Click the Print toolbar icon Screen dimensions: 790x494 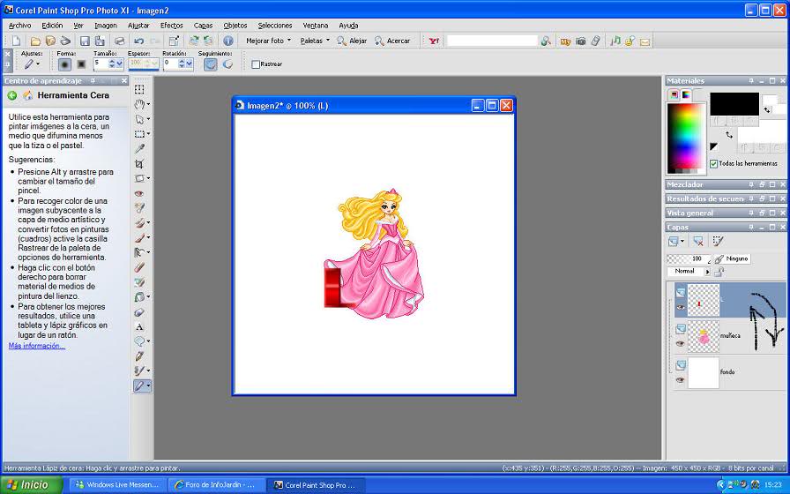[x=119, y=41]
